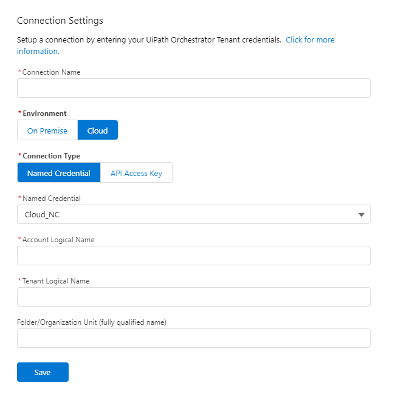Select the Cloud environment option
The image size is (401, 397).
click(97, 131)
